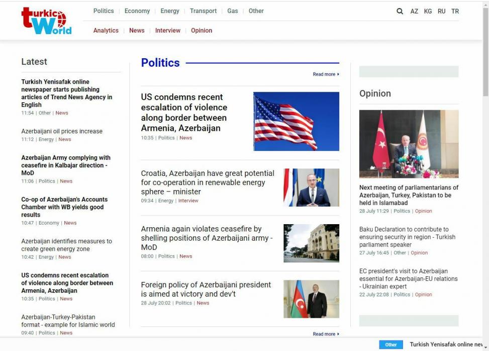Open the Politics menu item

click(104, 11)
